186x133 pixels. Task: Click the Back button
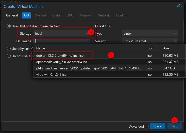click(x=158, y=126)
